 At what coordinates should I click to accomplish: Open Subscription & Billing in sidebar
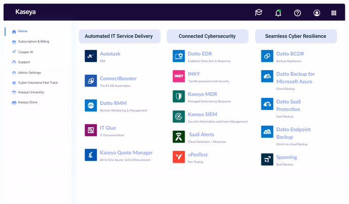coord(33,41)
